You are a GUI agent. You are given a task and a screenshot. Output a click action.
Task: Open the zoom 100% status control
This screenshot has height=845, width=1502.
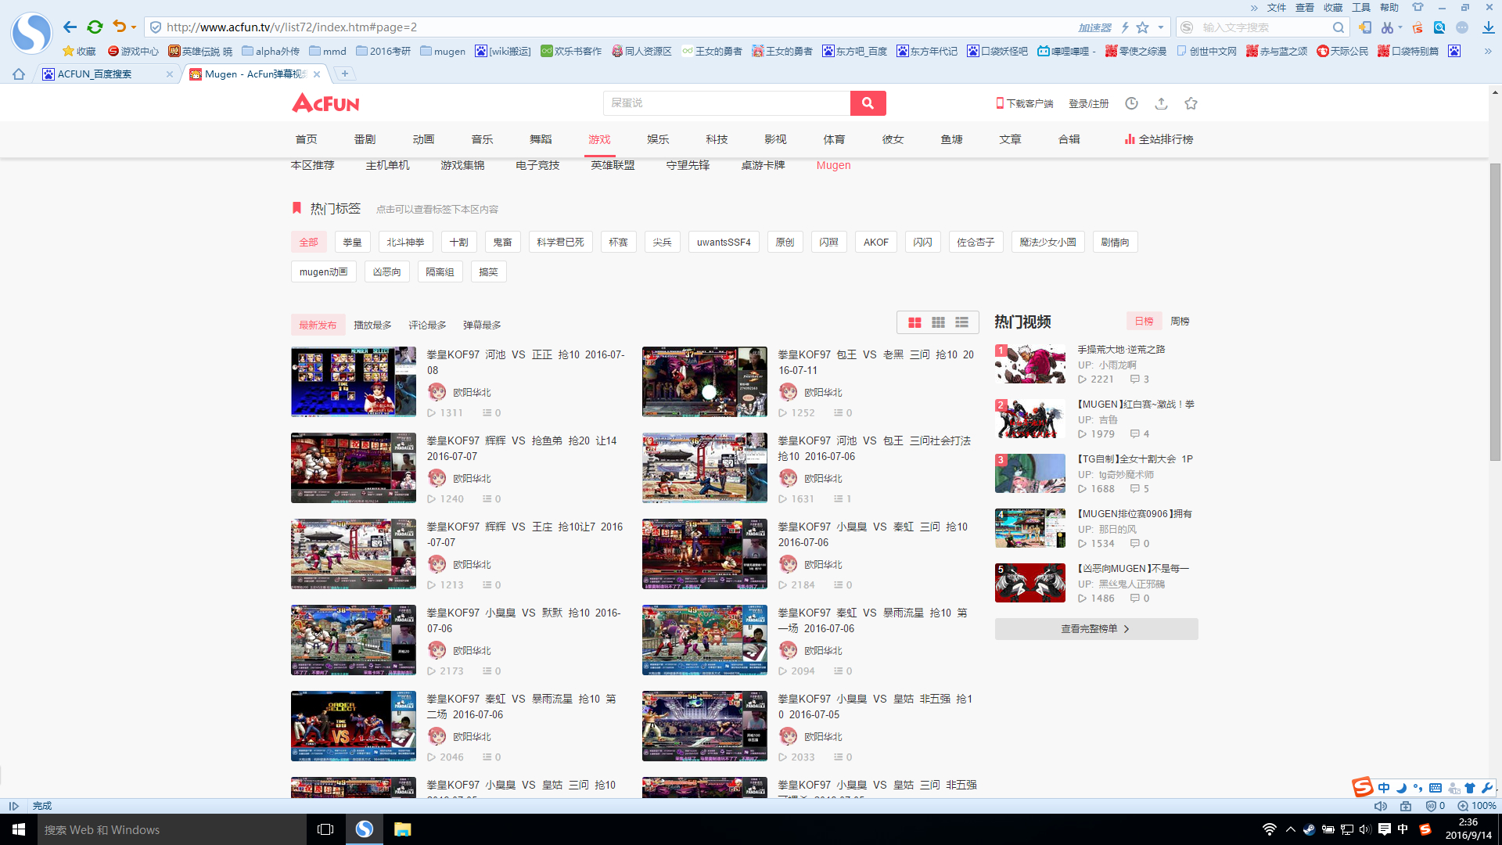(1477, 806)
